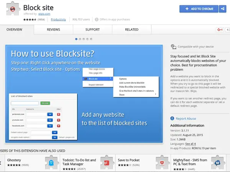Click the Updated: August 25, 2015 text
Screen dimensions: 230x172
tap(187, 135)
